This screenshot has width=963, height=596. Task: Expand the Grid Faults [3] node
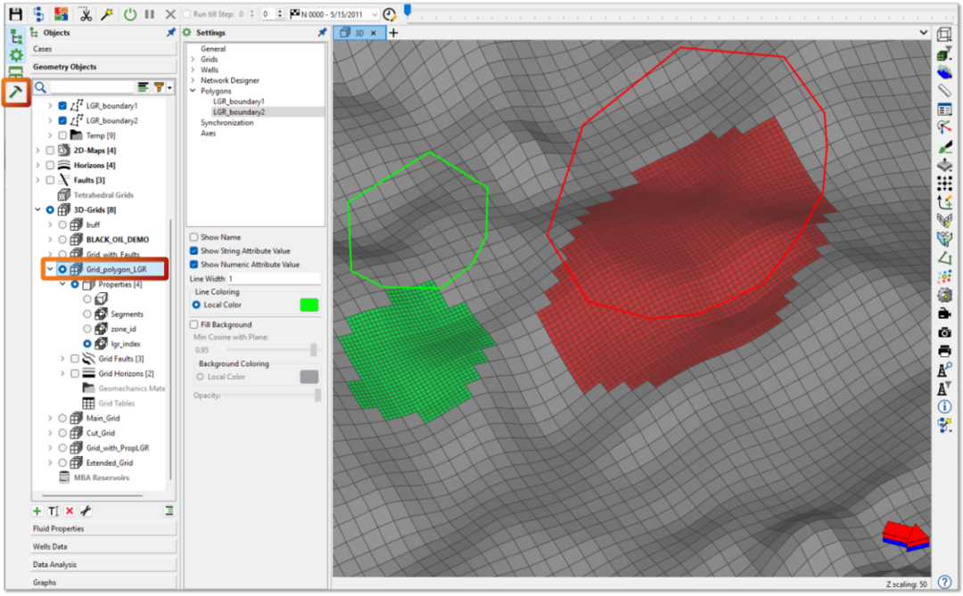coord(62,358)
